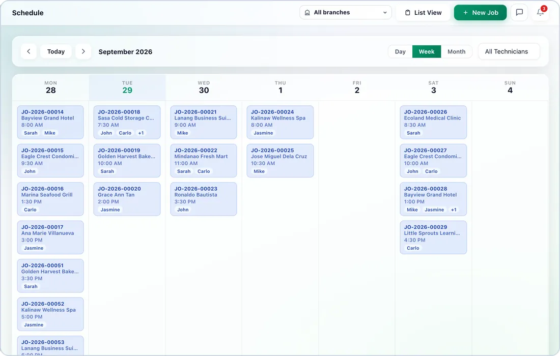This screenshot has width=560, height=356.
Task: Open job JO-2026-00028 card
Action: coord(433,199)
